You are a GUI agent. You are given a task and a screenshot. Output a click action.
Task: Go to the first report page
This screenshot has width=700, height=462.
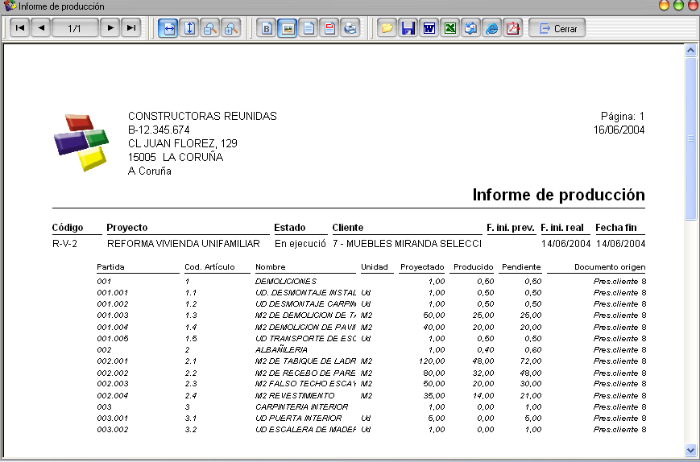(20, 28)
